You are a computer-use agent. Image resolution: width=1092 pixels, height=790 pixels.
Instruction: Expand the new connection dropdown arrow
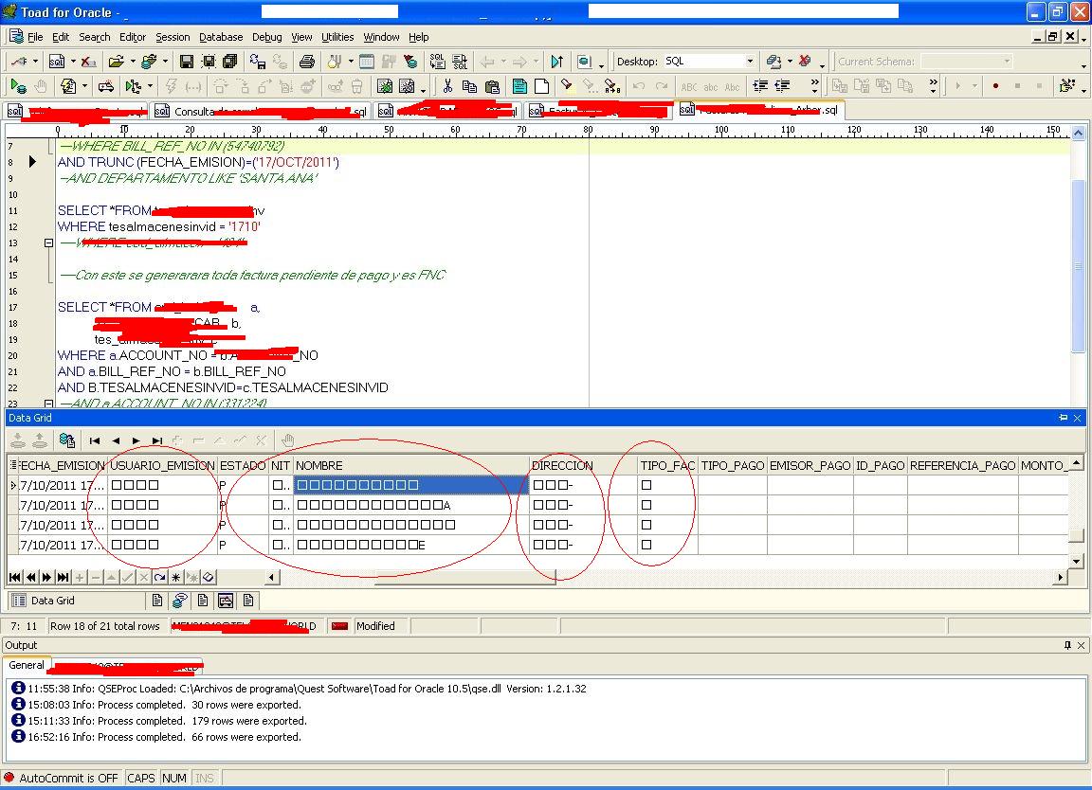(x=35, y=62)
